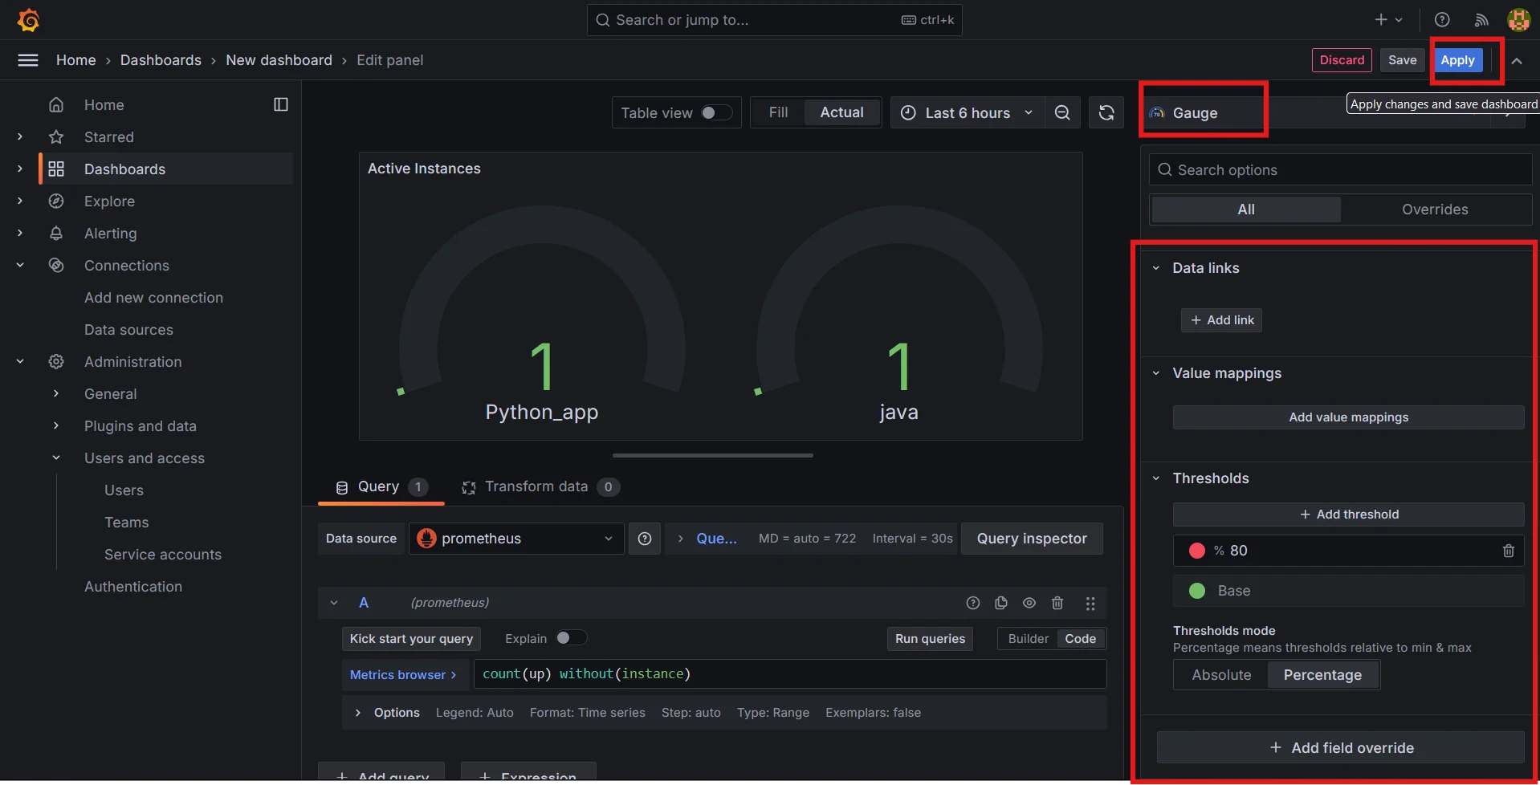
Task: Enable the Table view switch
Action: click(x=716, y=113)
